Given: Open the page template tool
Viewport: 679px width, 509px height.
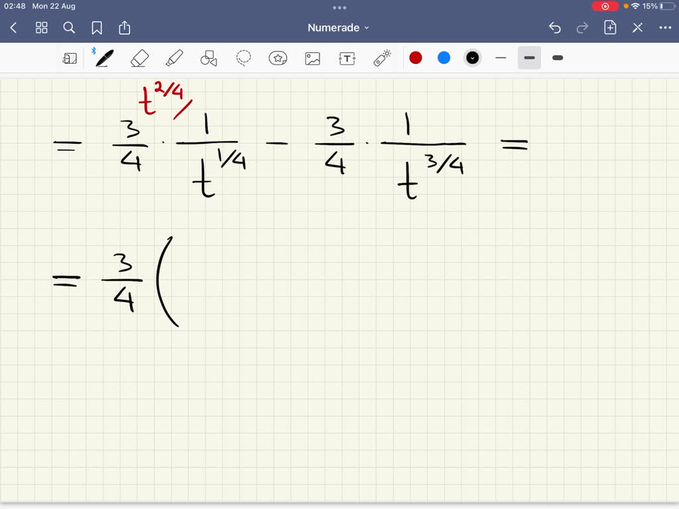Looking at the screenshot, I should (70, 58).
